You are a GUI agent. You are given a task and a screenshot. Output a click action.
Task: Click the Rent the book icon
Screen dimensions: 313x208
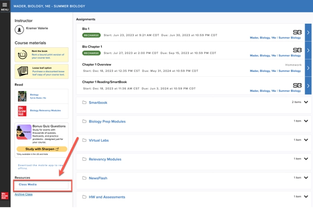point(22,55)
